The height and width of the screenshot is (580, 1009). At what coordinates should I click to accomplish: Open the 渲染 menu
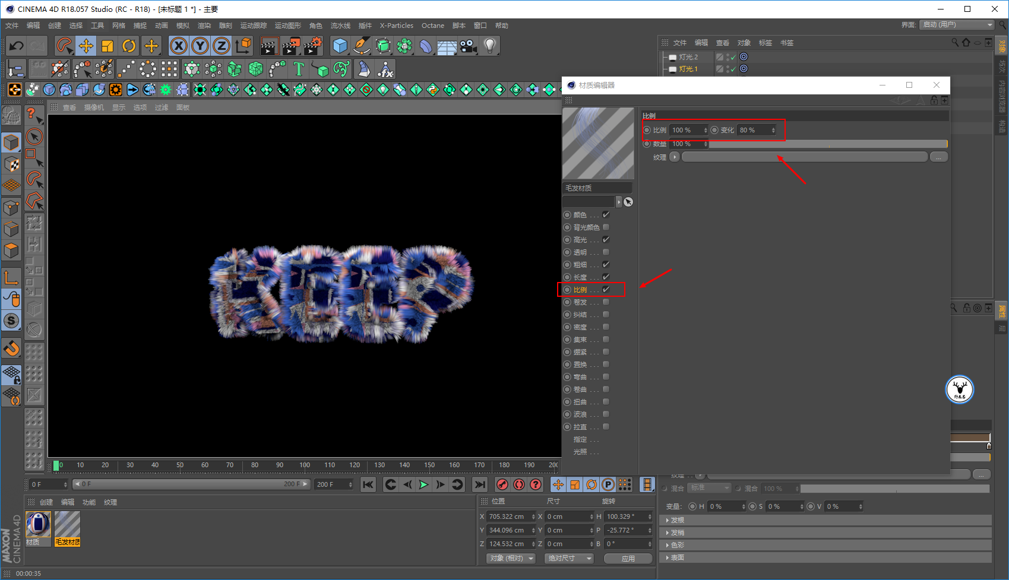point(204,26)
